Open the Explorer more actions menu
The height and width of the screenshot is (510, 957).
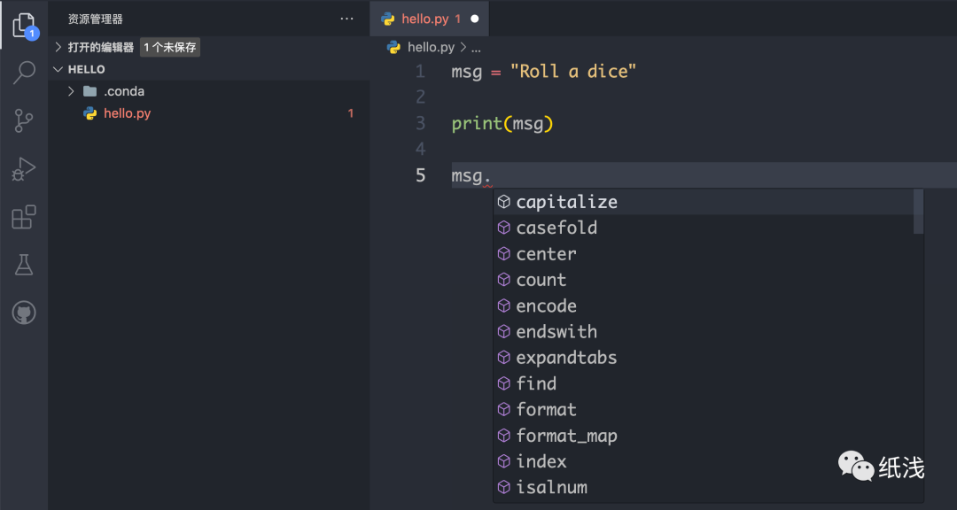pos(346,18)
